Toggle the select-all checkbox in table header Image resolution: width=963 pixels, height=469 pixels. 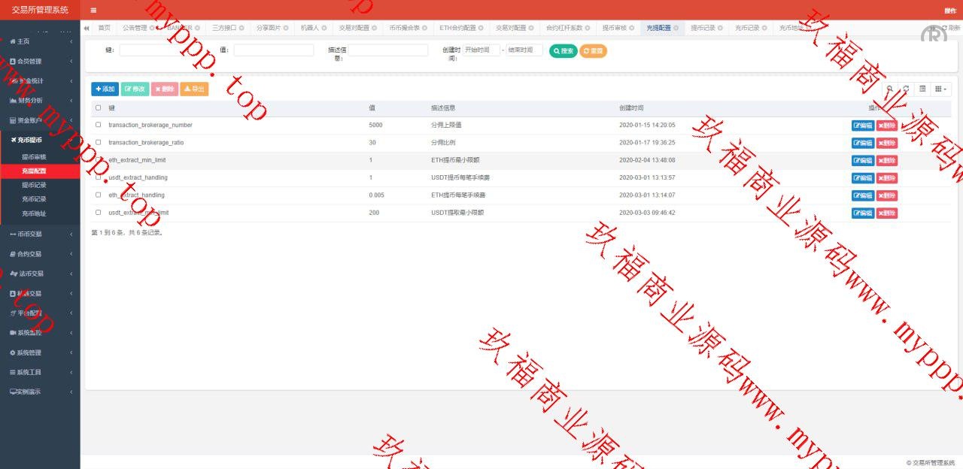coord(98,107)
